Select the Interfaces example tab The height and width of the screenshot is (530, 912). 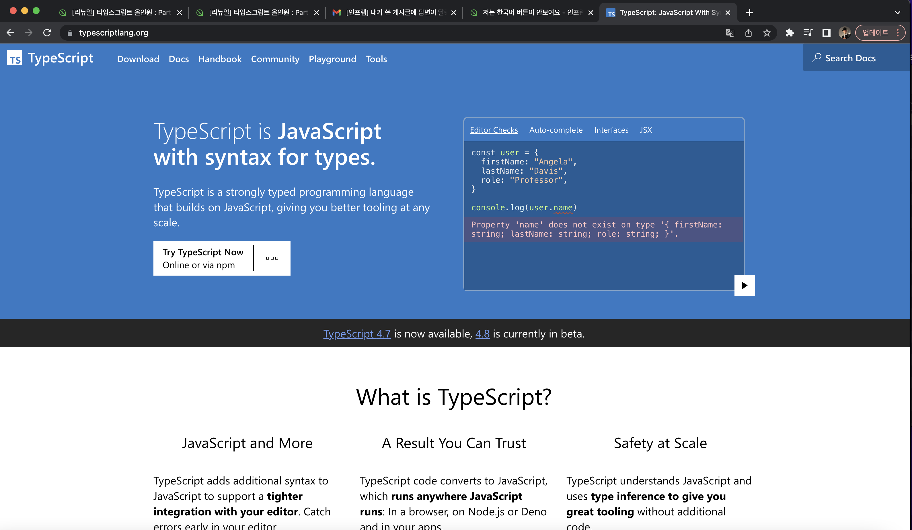coord(611,130)
